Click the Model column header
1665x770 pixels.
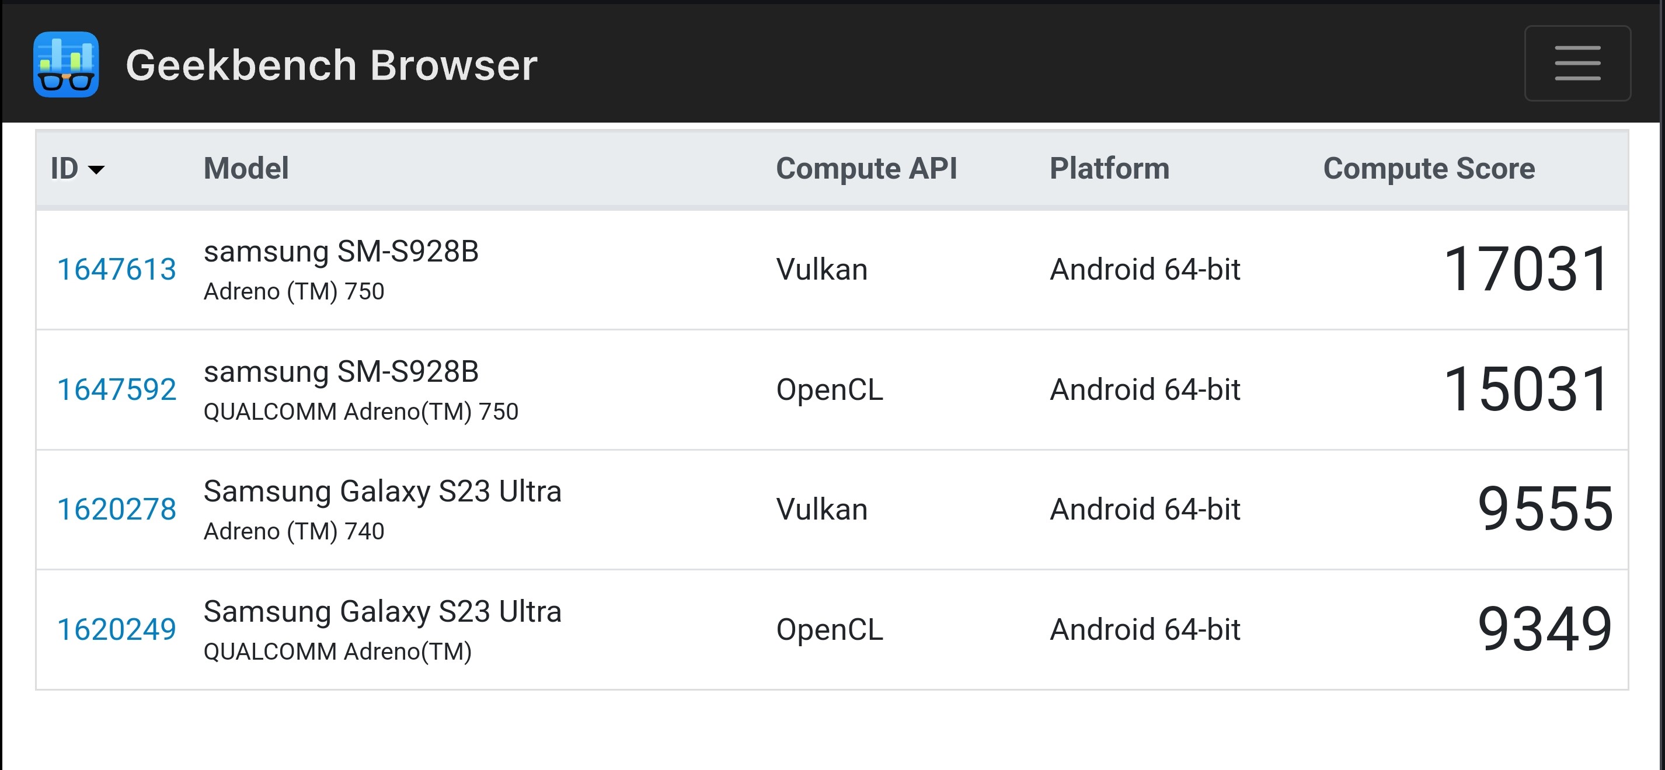click(x=246, y=168)
